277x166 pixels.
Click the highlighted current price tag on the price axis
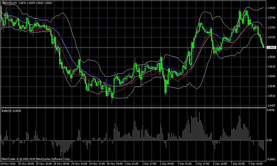point(271,48)
